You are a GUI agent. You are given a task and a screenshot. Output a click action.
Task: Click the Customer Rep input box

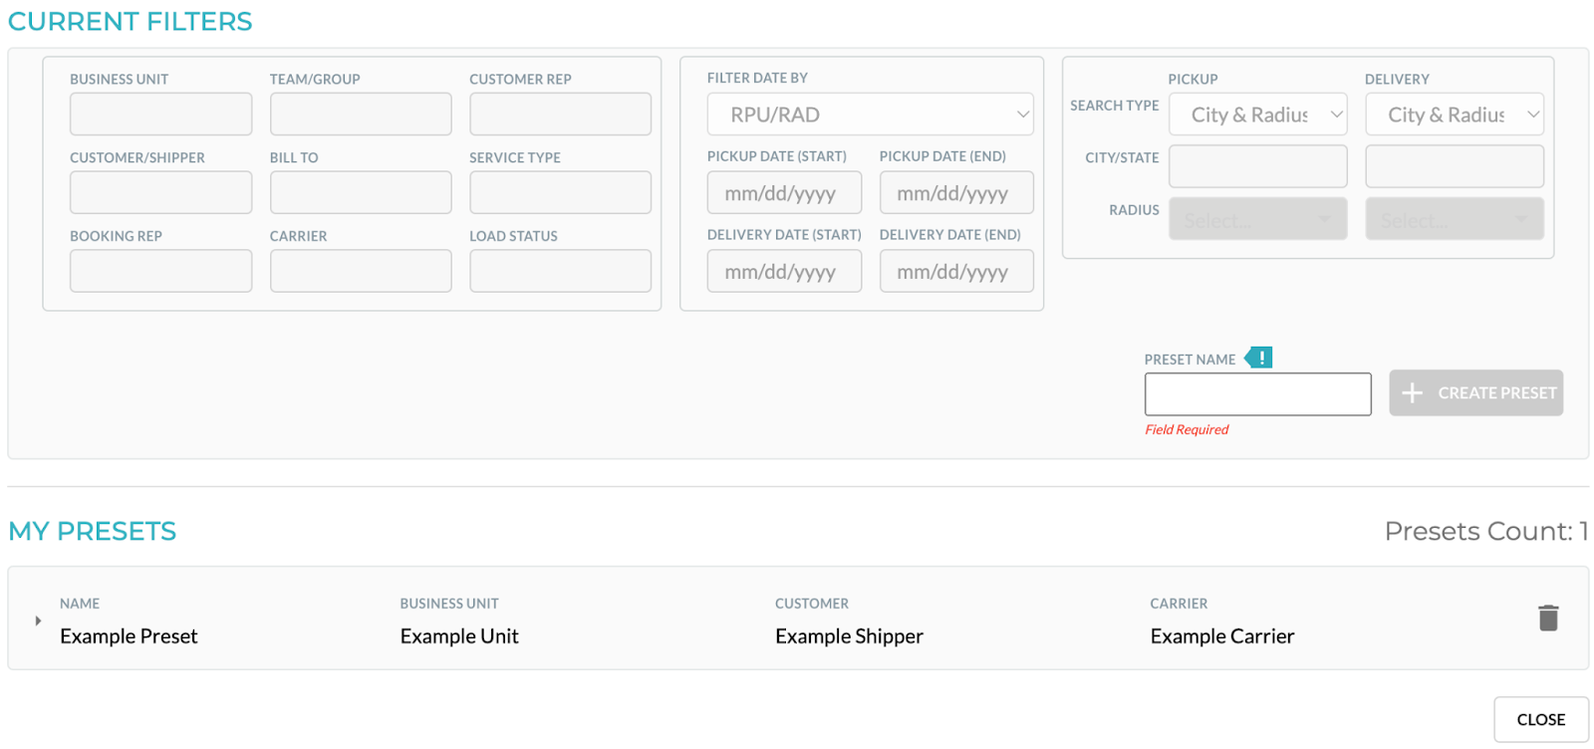coord(560,115)
